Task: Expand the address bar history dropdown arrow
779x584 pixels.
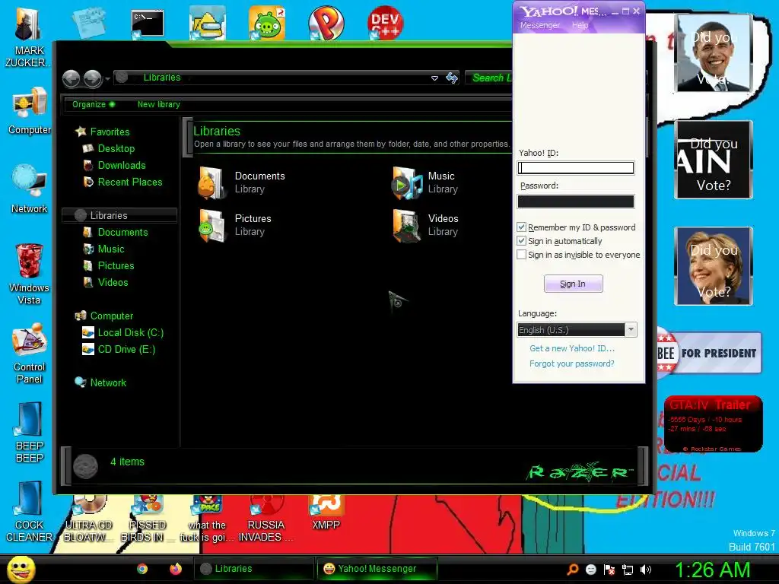Action: (x=434, y=78)
